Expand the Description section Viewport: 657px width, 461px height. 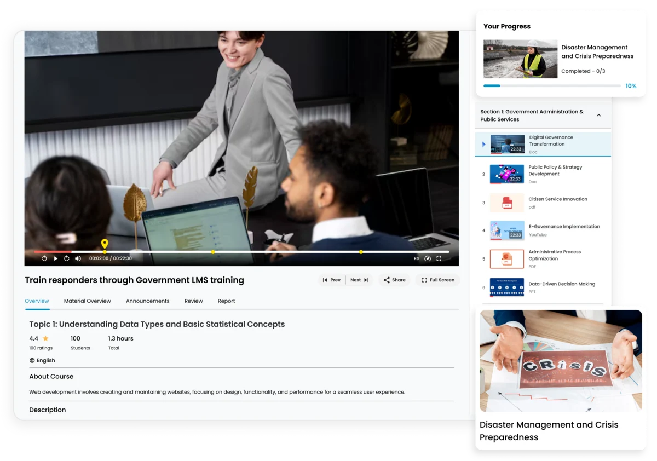point(48,410)
